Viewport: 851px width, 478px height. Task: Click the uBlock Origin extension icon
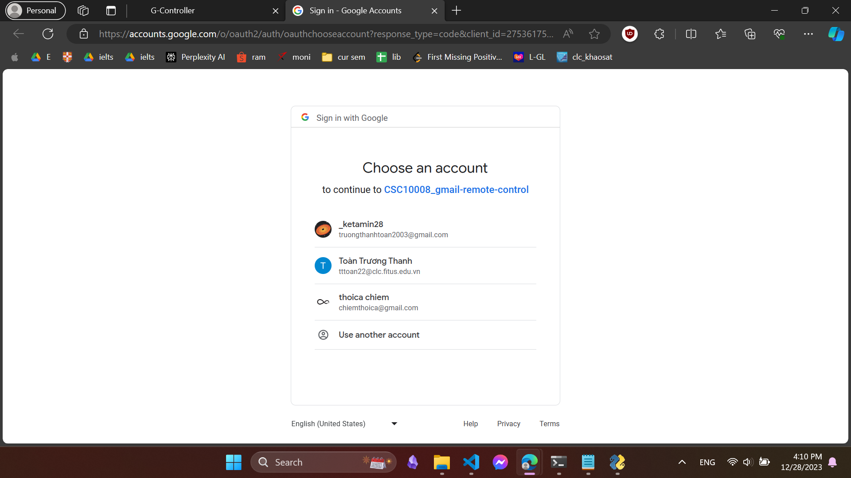click(x=629, y=34)
